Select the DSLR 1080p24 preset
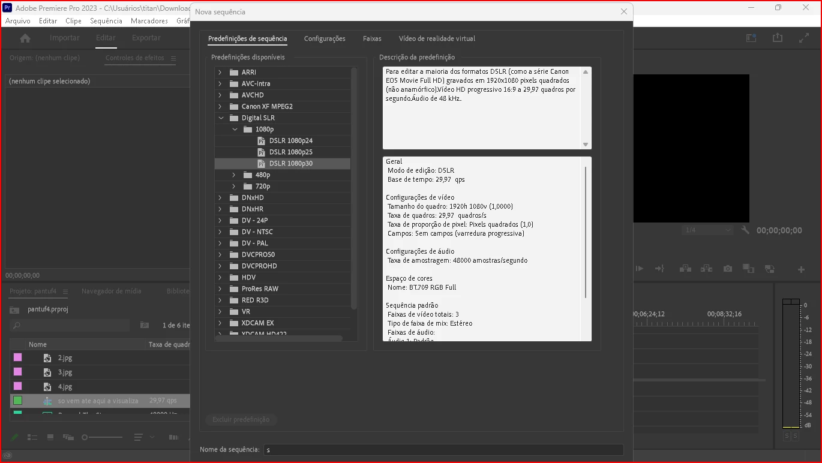 coord(291,141)
